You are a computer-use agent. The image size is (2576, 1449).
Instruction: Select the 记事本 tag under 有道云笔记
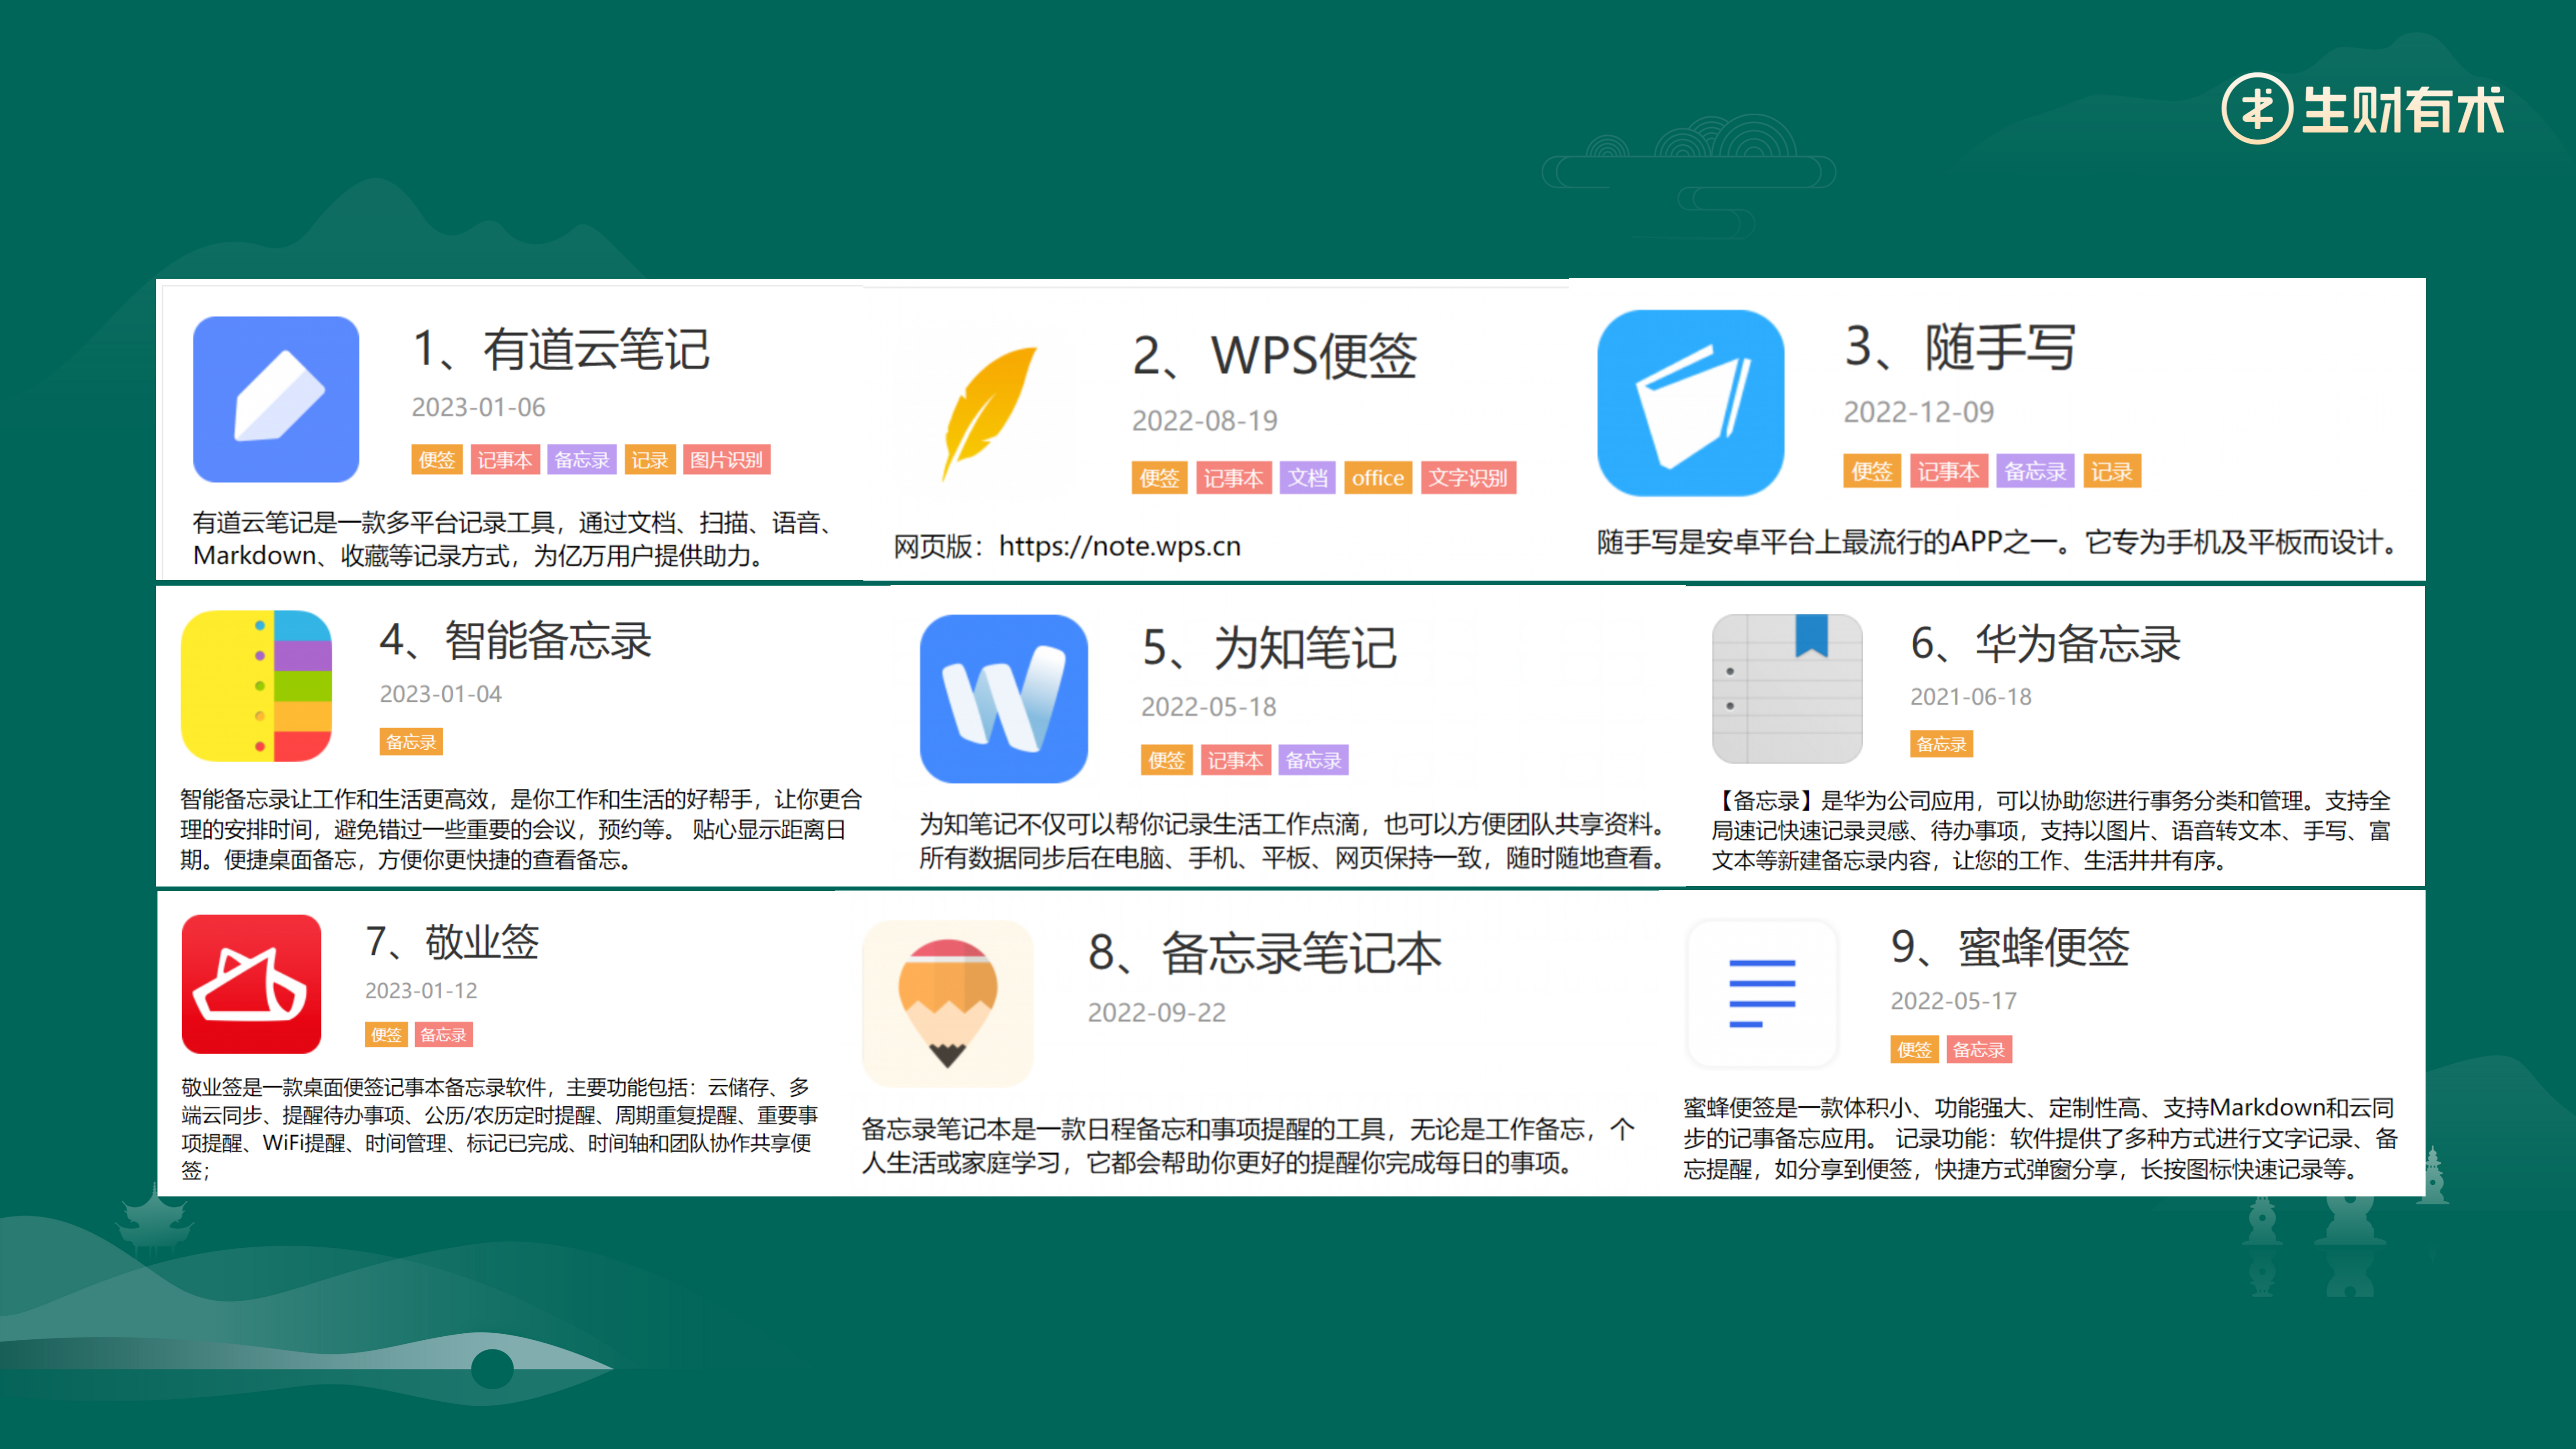pos(505,460)
